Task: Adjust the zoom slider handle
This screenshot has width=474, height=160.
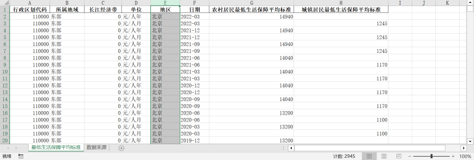Action: point(431,156)
